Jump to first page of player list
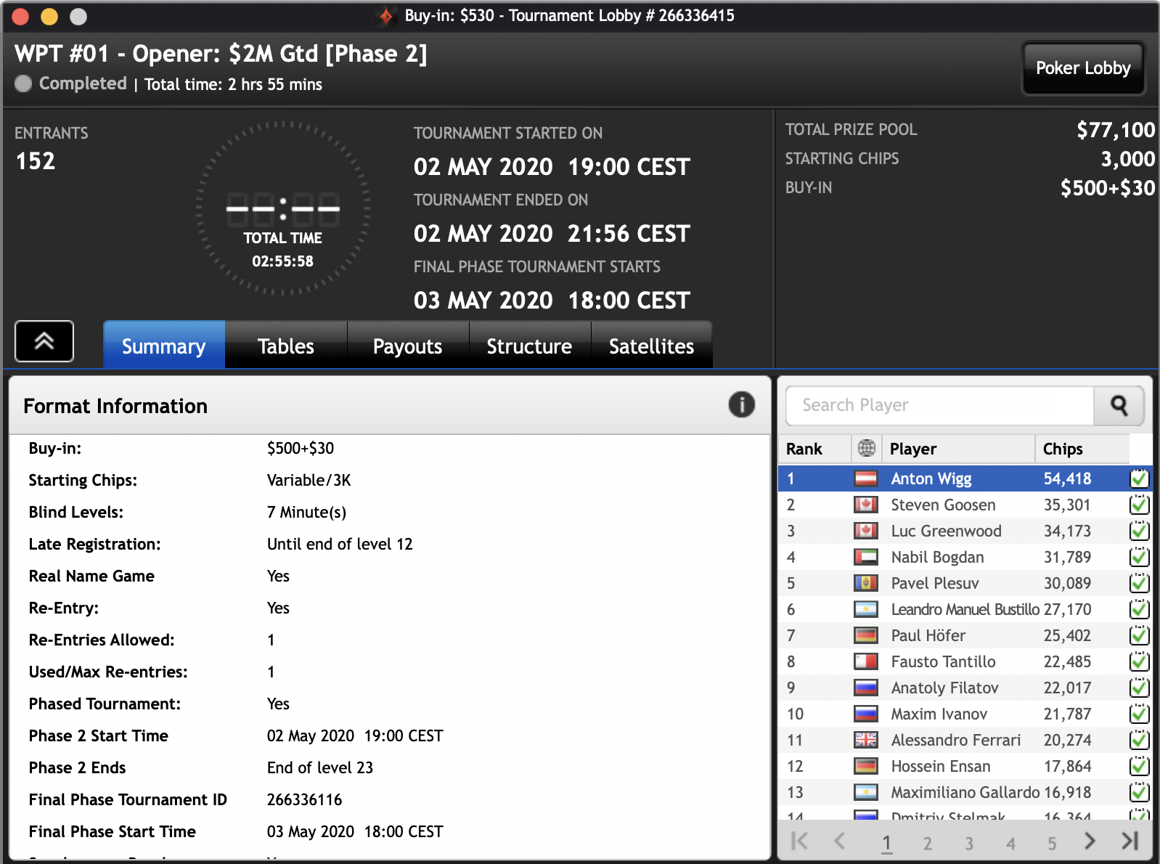Image resolution: width=1160 pixels, height=864 pixels. [799, 841]
